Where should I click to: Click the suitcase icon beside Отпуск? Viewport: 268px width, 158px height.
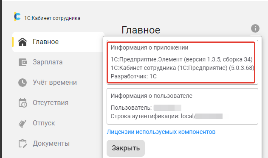point(23,123)
